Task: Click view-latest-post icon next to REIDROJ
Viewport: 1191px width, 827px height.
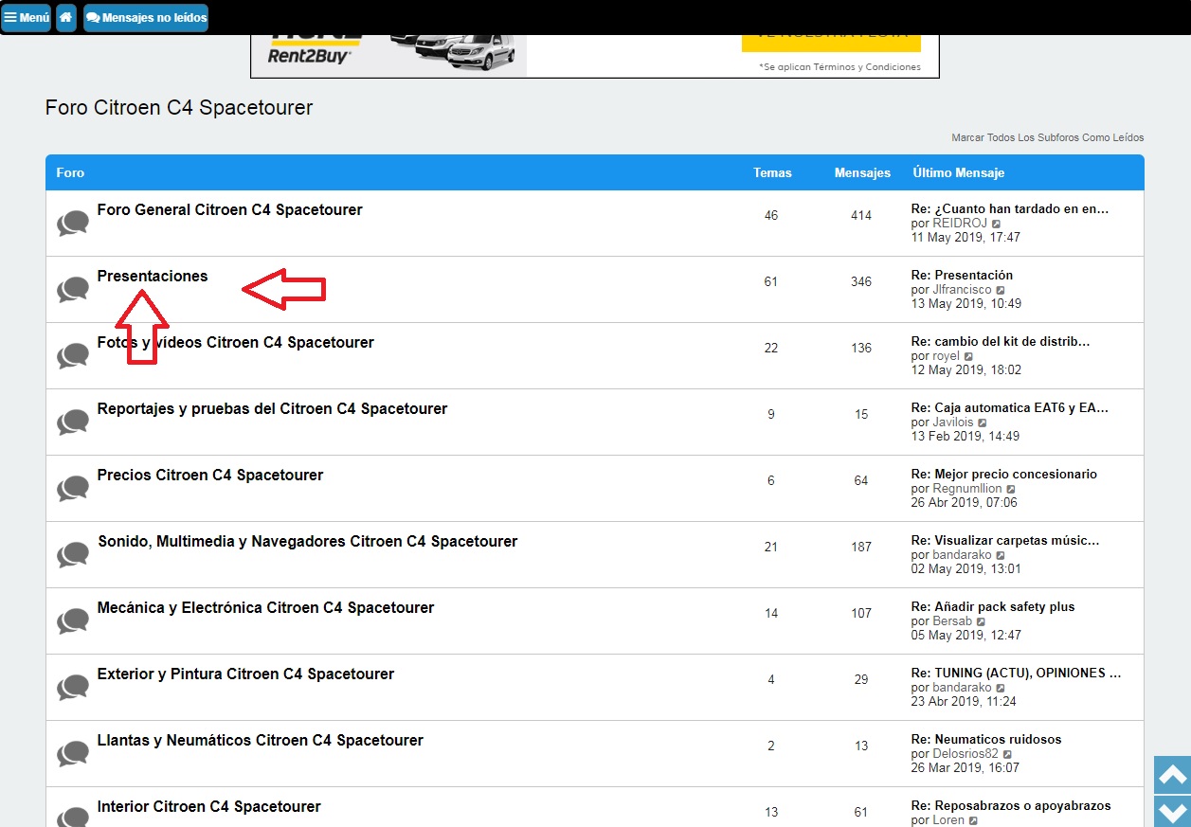Action: click(996, 224)
